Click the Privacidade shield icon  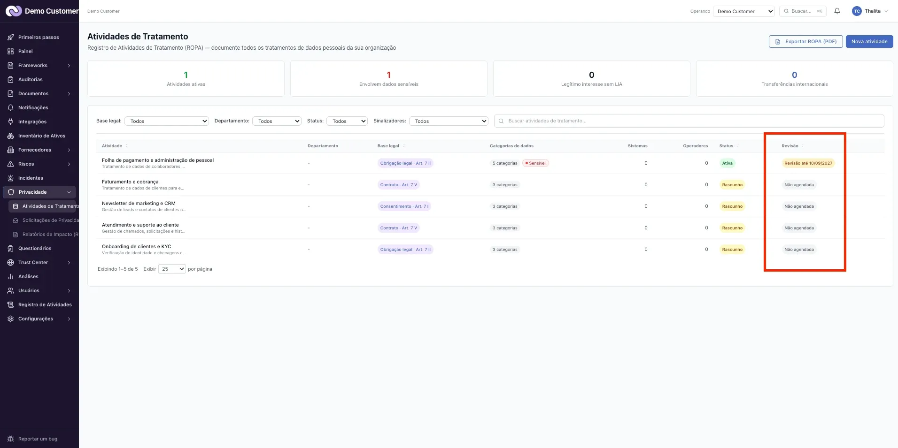tap(11, 192)
